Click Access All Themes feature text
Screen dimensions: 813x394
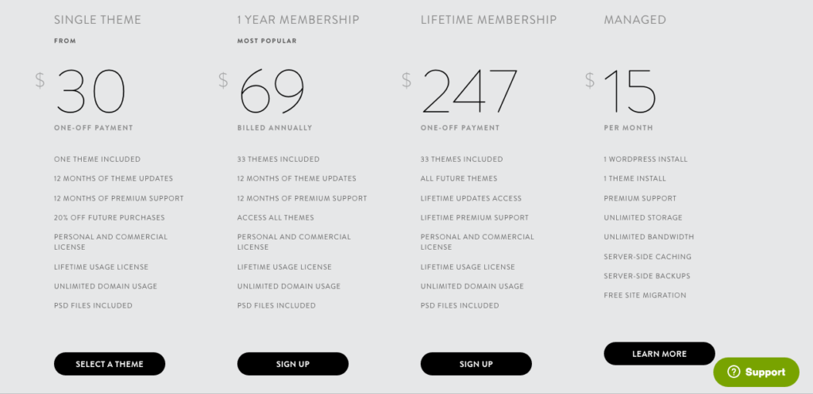[x=275, y=217]
